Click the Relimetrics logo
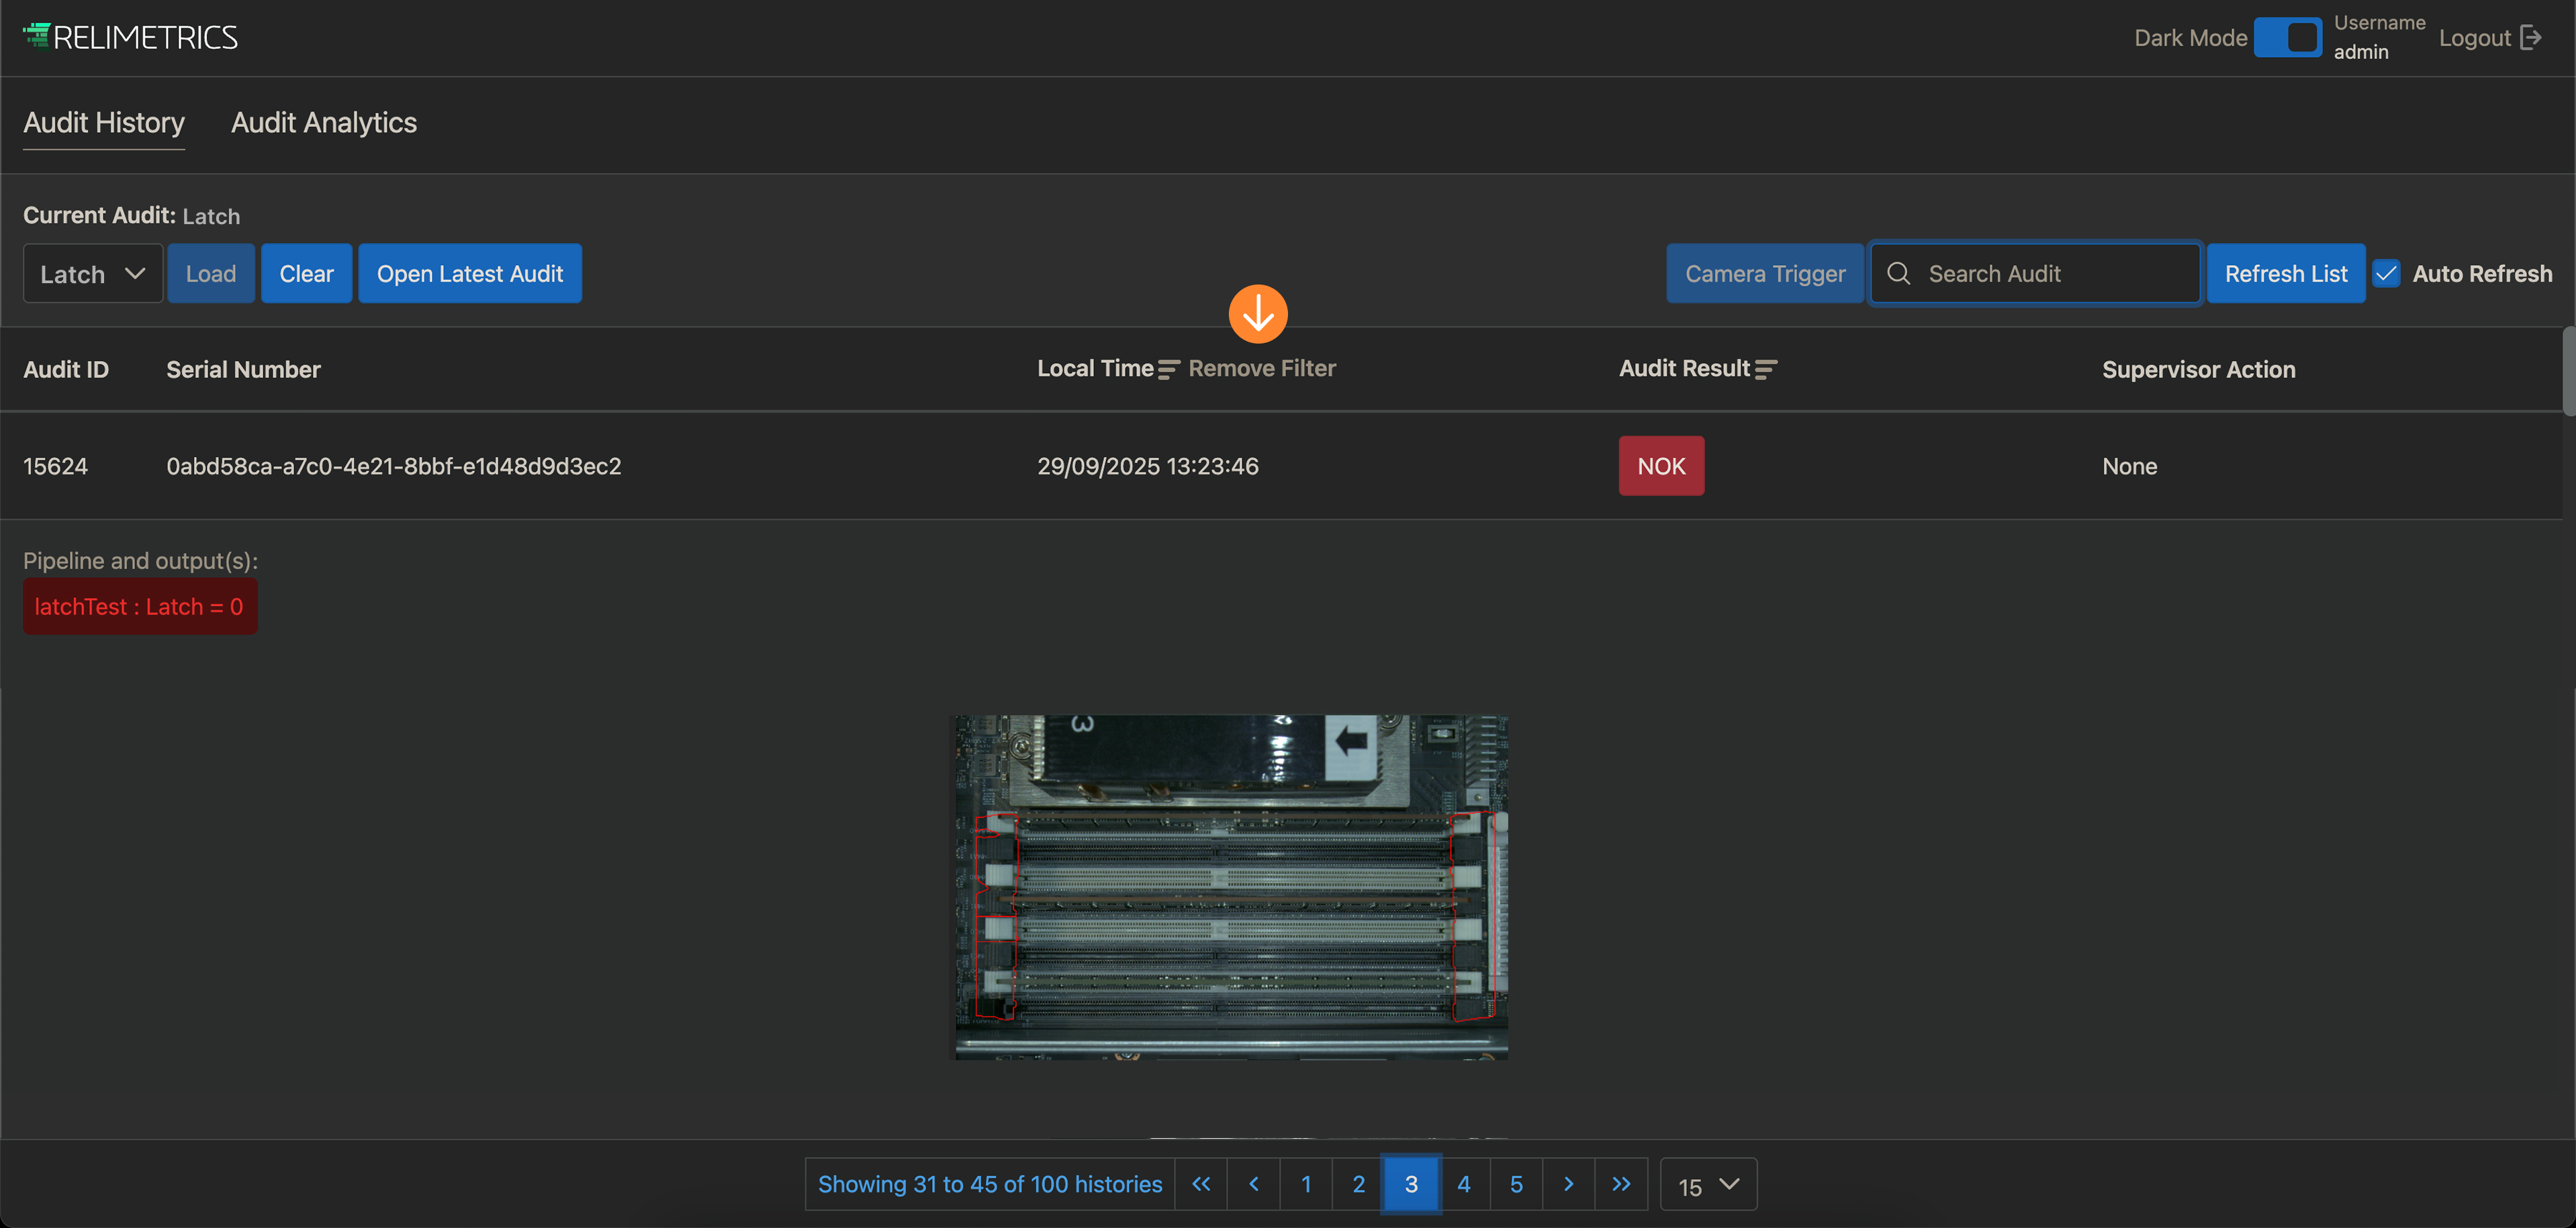The width and height of the screenshot is (2576, 1228). pyautogui.click(x=130, y=38)
